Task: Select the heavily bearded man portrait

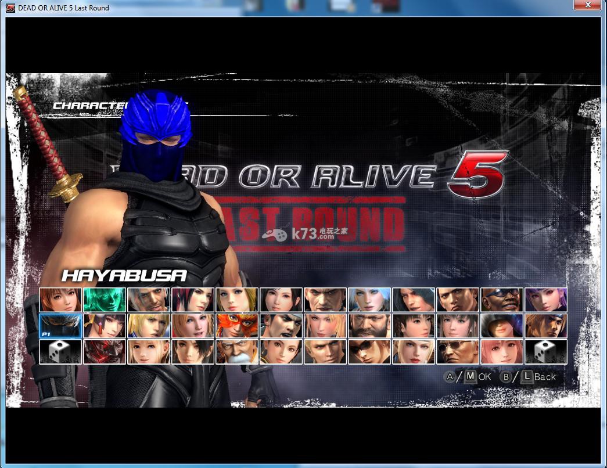Action: coord(369,326)
